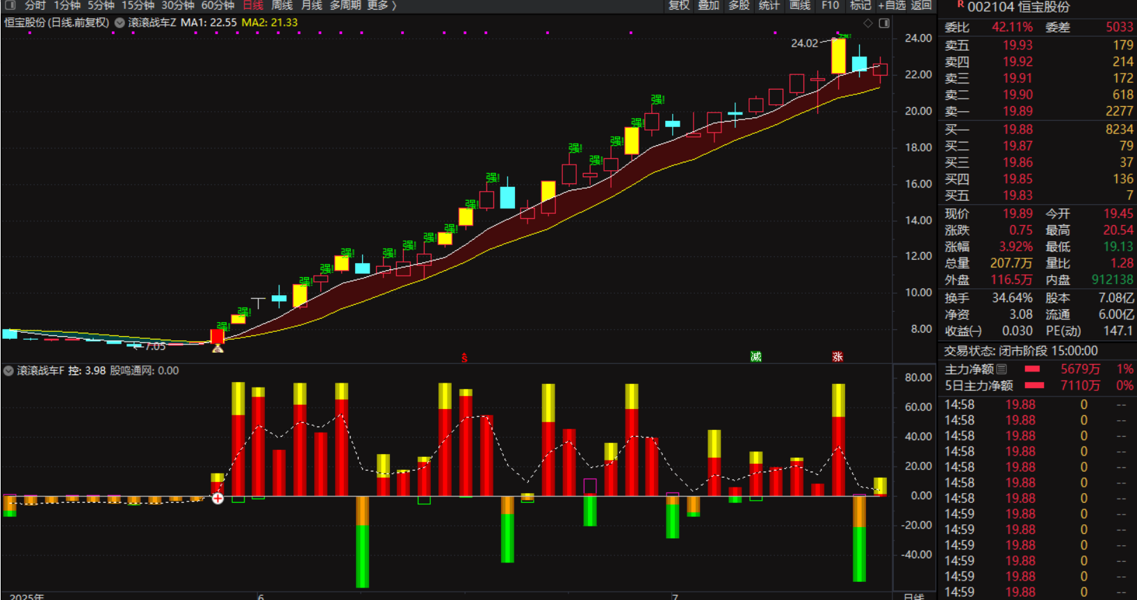Open the 画线 drawing tool

click(x=799, y=6)
